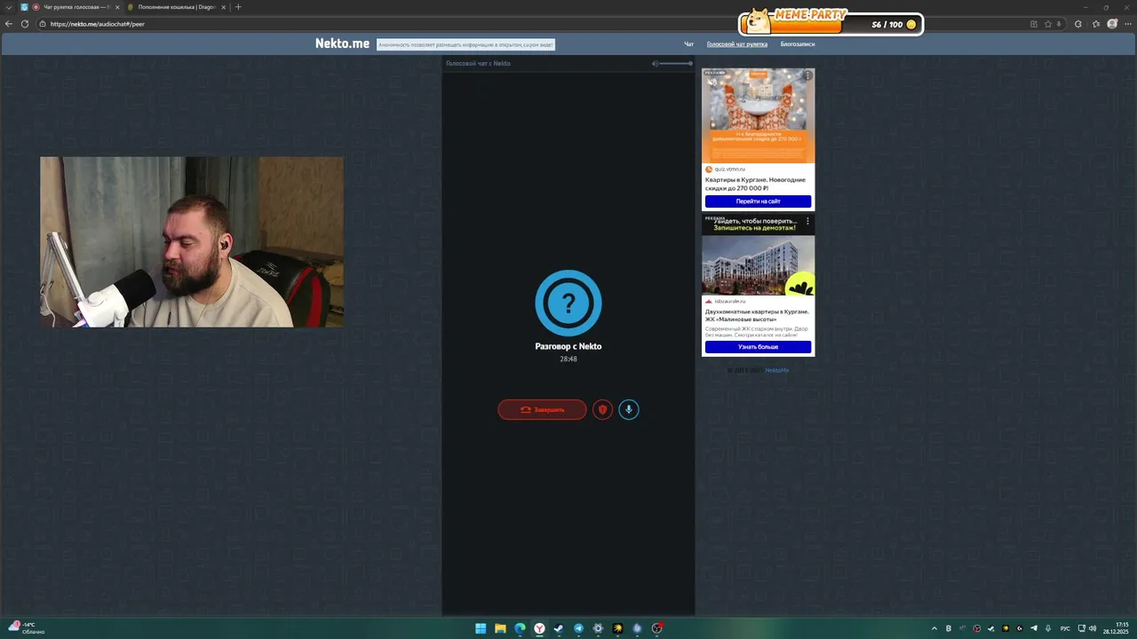The image size is (1137, 639).
Task: Open the top ad's three-dot menu
Action: pos(807,75)
